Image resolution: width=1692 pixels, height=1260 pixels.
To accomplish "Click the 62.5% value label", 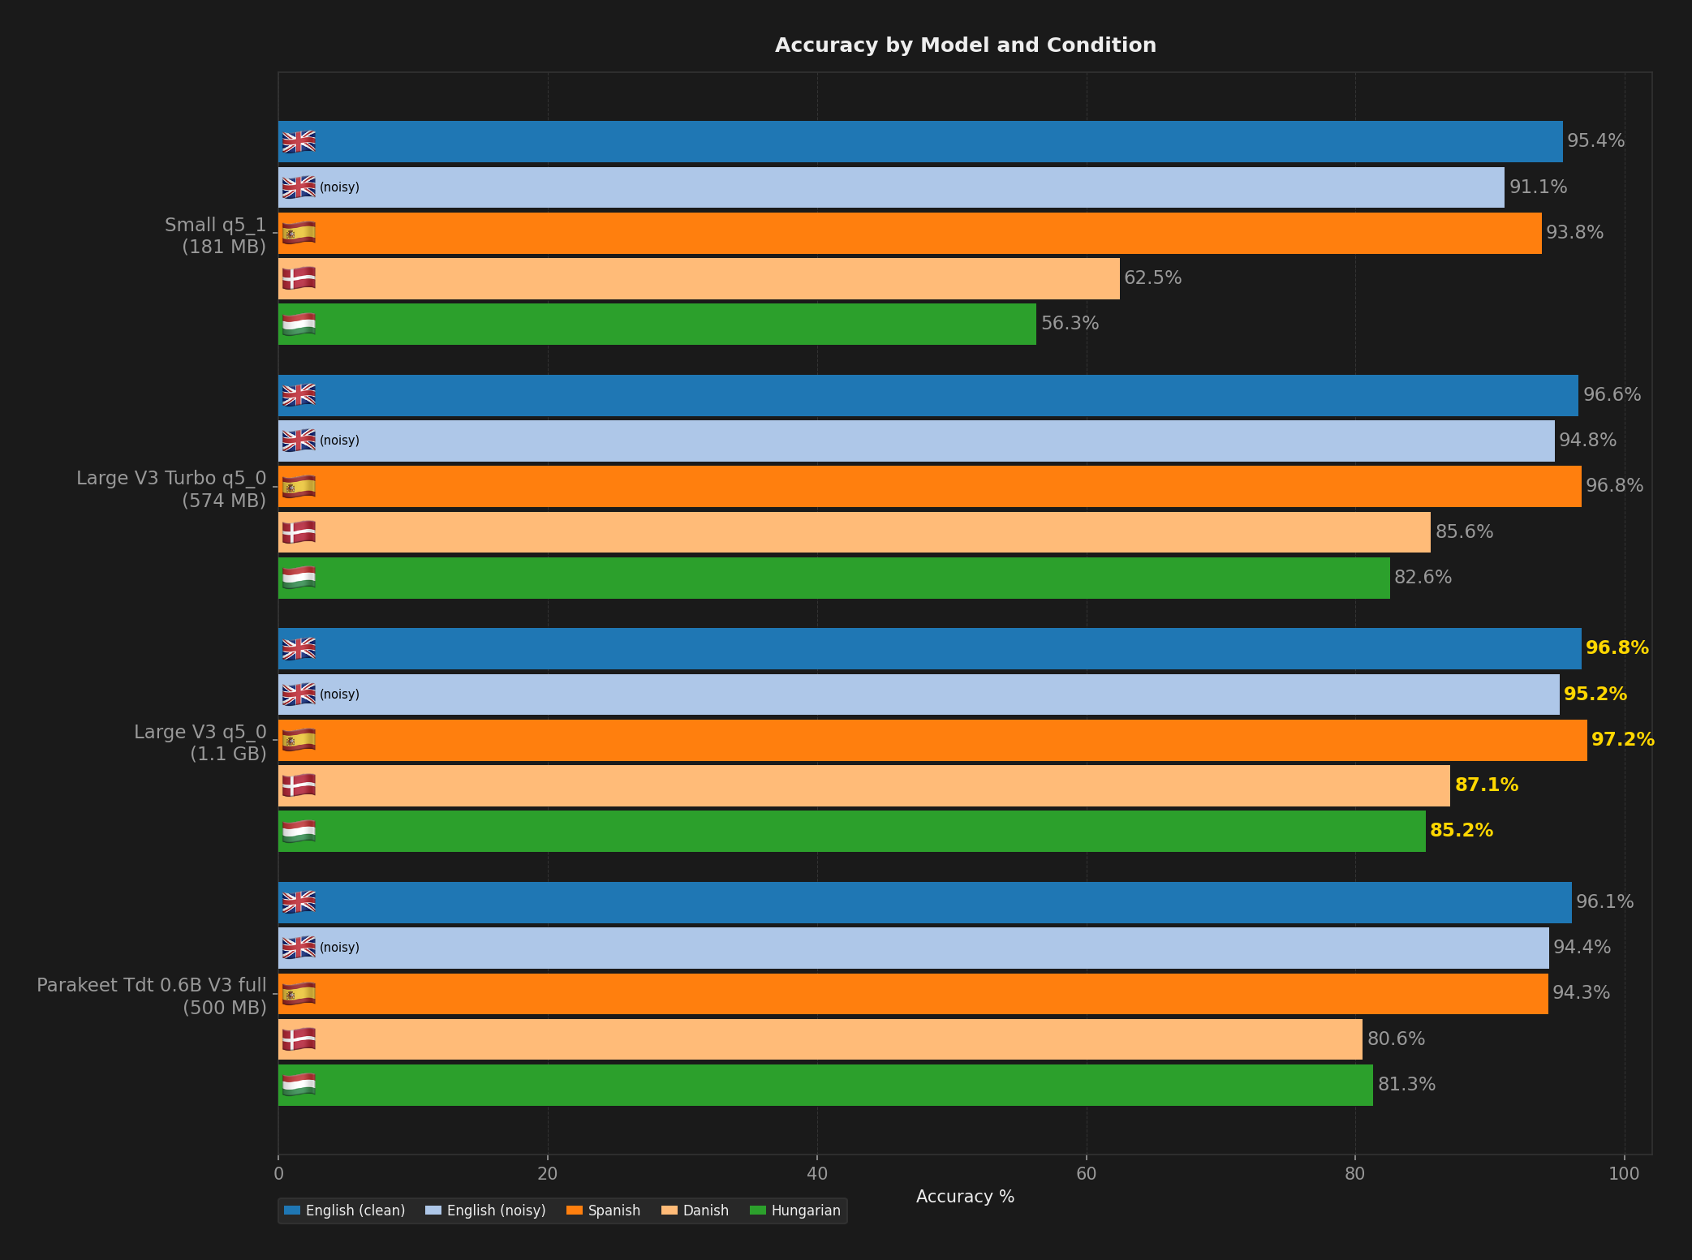I will click(x=1153, y=278).
